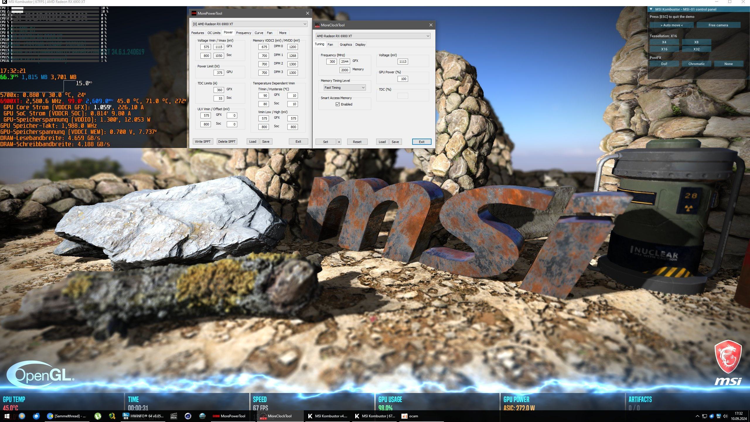The image size is (750, 422).
Task: Click the Cinema 4D sphere taskbar icon
Action: 188,416
